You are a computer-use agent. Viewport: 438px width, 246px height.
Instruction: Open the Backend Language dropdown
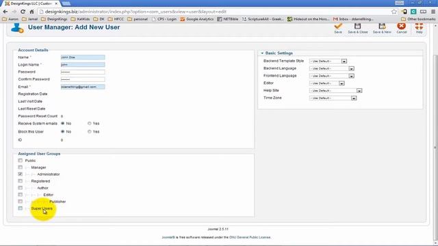pyautogui.click(x=331, y=68)
